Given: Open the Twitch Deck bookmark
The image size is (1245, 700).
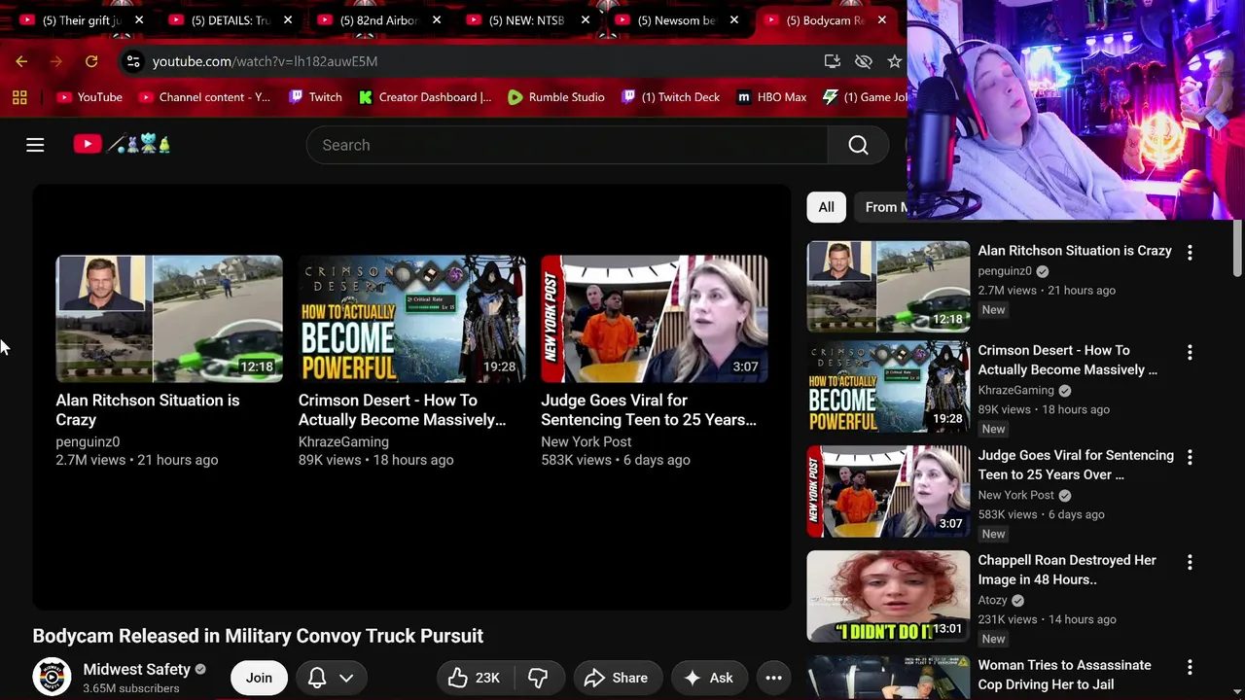Looking at the screenshot, I should (671, 97).
